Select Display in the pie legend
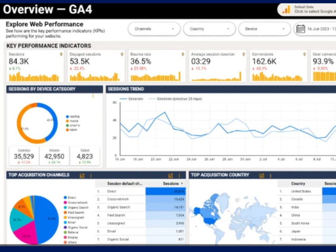Screen dimensions: 336x252 (71, 238)
